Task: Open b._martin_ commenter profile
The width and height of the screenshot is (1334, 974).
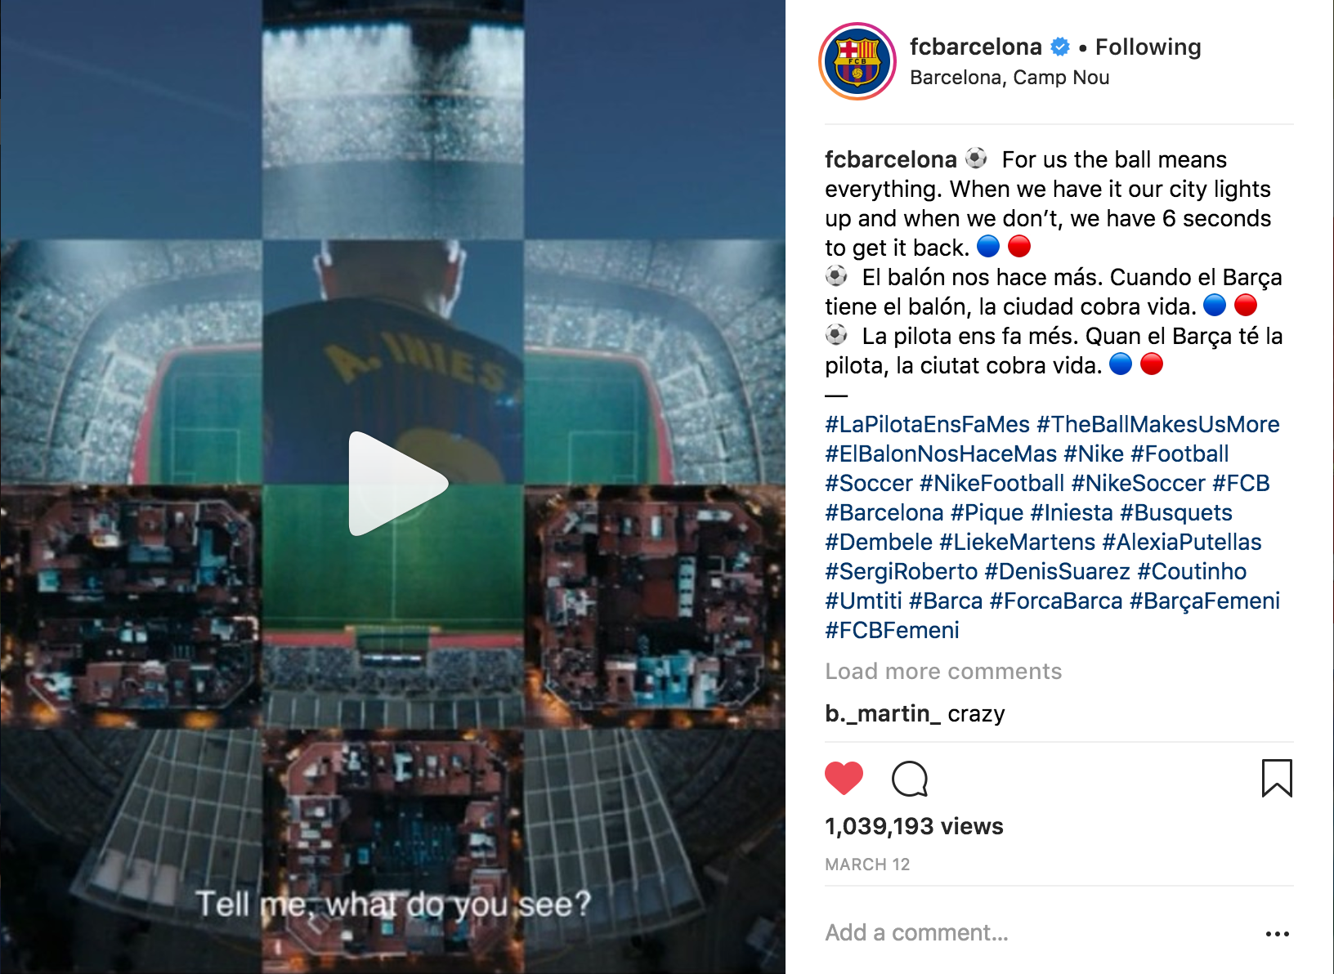Action: (883, 714)
